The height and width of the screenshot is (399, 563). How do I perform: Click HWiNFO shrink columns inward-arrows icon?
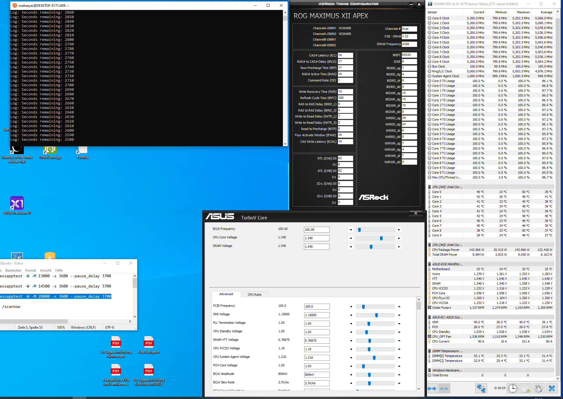[x=444, y=388]
